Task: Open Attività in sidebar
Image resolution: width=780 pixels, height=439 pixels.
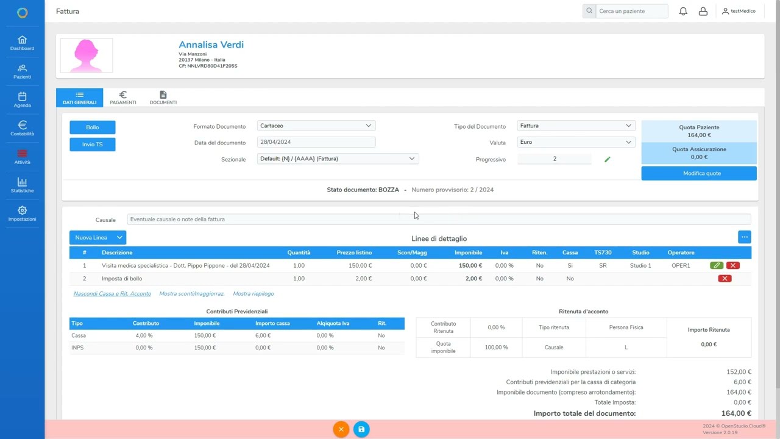Action: click(x=22, y=157)
